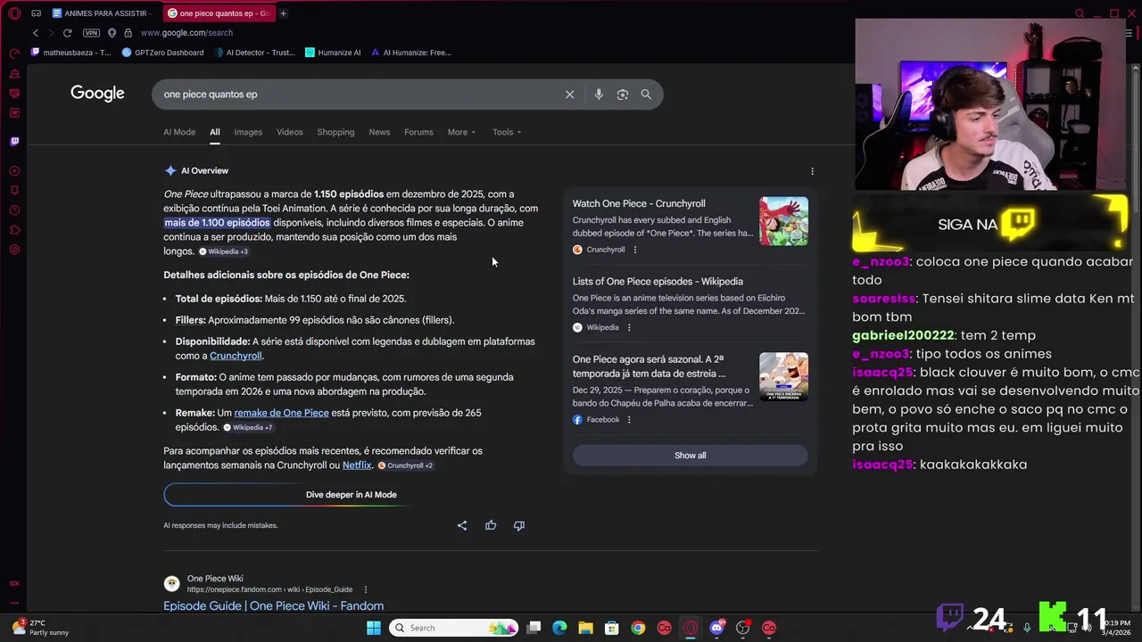Open options for One Piece Wiki result
Screen dimensions: 1142x642
click(x=366, y=589)
